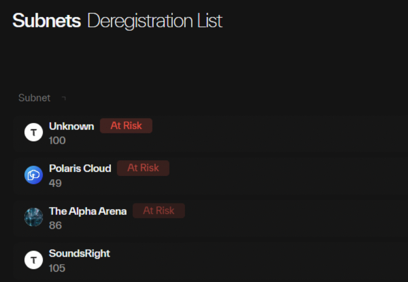Select the Deregistration List heading
Screen dimensions: 408x282
[155, 21]
